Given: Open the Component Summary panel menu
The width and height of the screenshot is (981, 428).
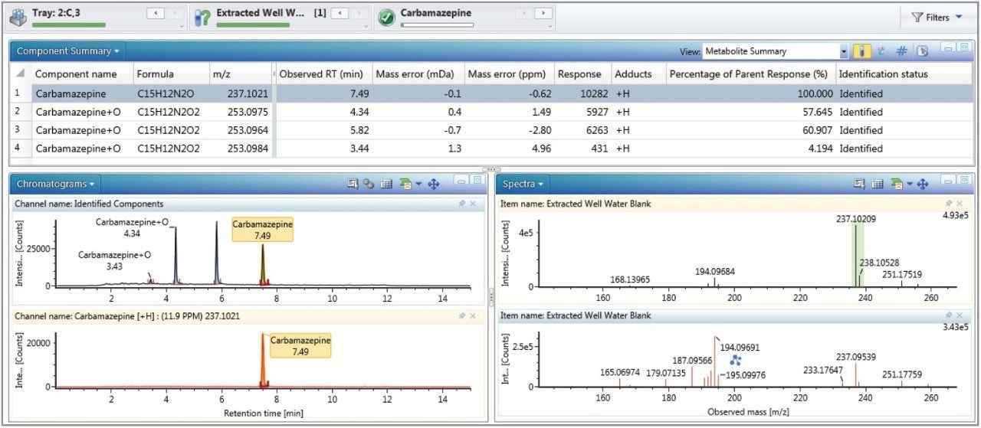Looking at the screenshot, I should click(68, 51).
